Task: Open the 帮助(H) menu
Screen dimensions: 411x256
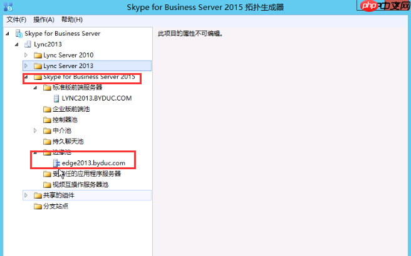Action: (x=72, y=19)
